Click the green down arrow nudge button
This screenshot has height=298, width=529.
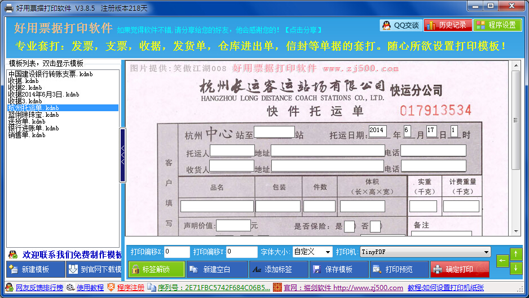point(515,268)
